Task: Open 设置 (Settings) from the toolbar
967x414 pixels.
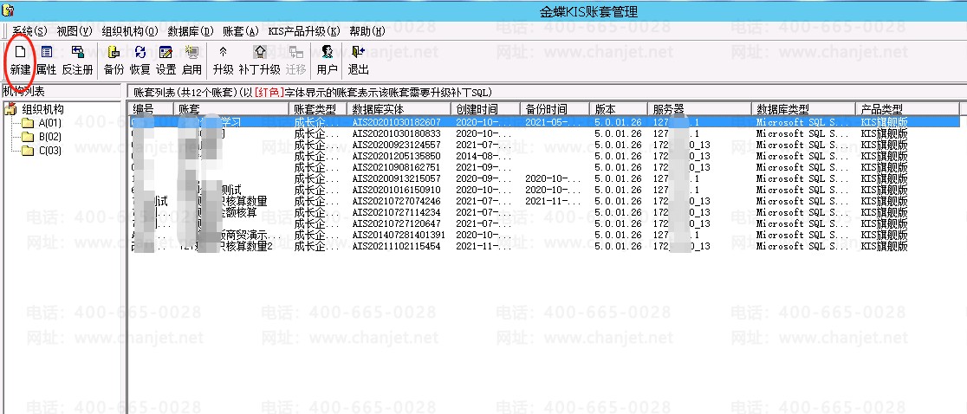Action: pyautogui.click(x=165, y=61)
